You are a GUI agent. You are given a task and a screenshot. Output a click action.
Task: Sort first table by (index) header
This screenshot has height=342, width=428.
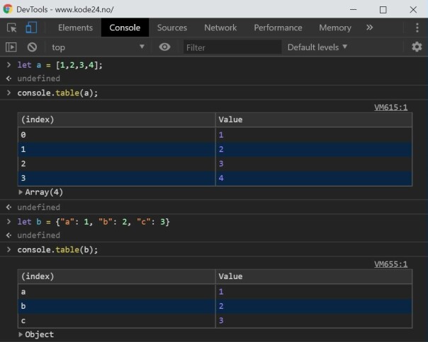116,119
